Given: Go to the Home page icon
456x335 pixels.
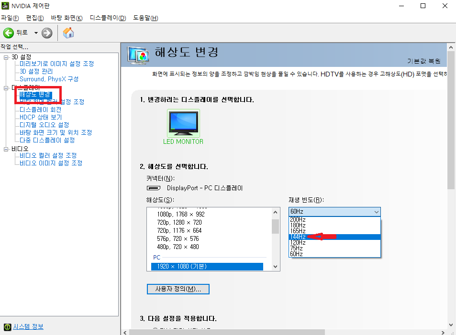Looking at the screenshot, I should [x=68, y=33].
